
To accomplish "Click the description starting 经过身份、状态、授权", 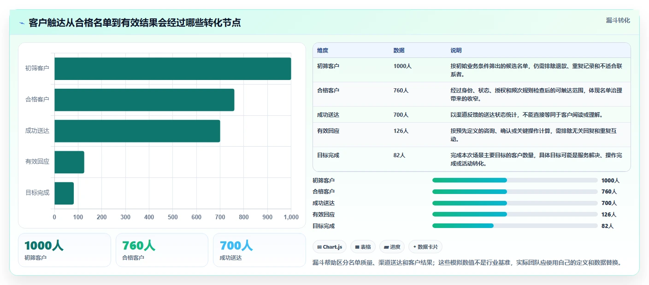I will 536,95.
